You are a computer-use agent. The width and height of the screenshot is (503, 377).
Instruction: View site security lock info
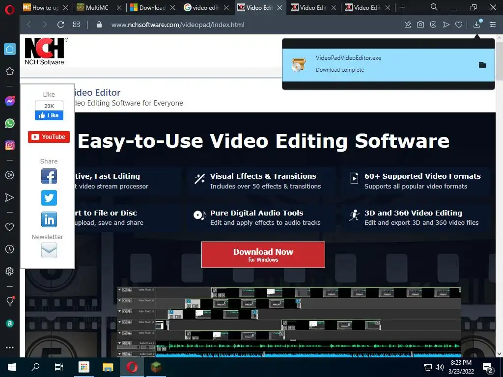pyautogui.click(x=99, y=25)
